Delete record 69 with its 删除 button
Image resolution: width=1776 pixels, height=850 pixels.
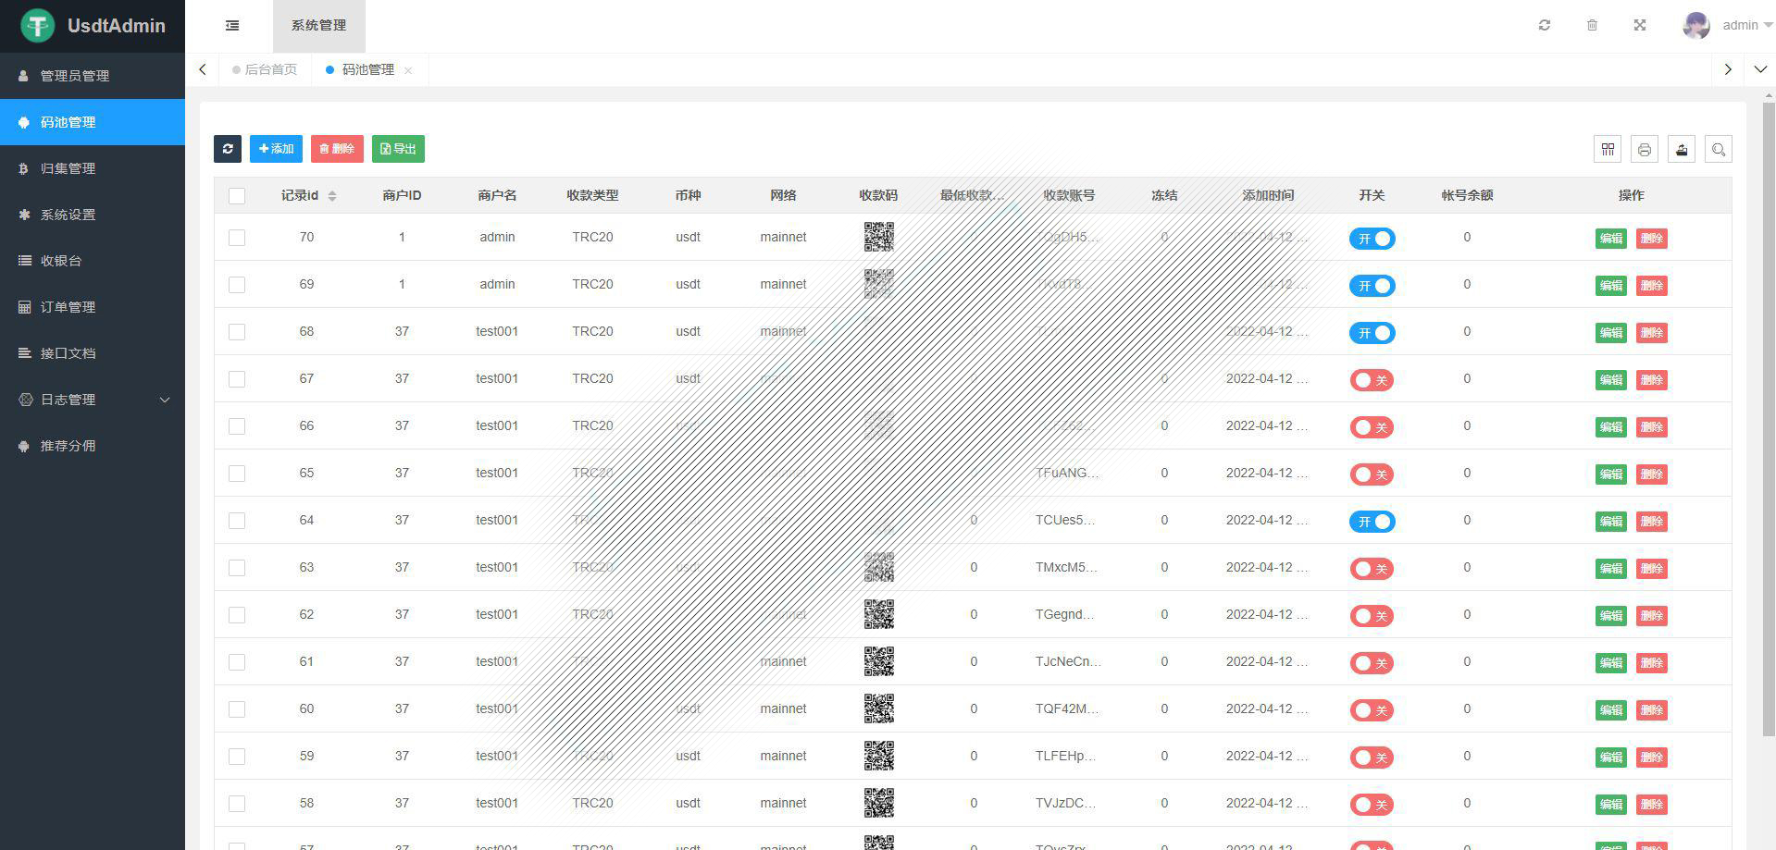pyautogui.click(x=1652, y=286)
